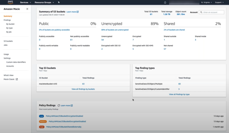Select Summary in the sidebar
The height and width of the screenshot is (133, 229).
pos(8,16)
